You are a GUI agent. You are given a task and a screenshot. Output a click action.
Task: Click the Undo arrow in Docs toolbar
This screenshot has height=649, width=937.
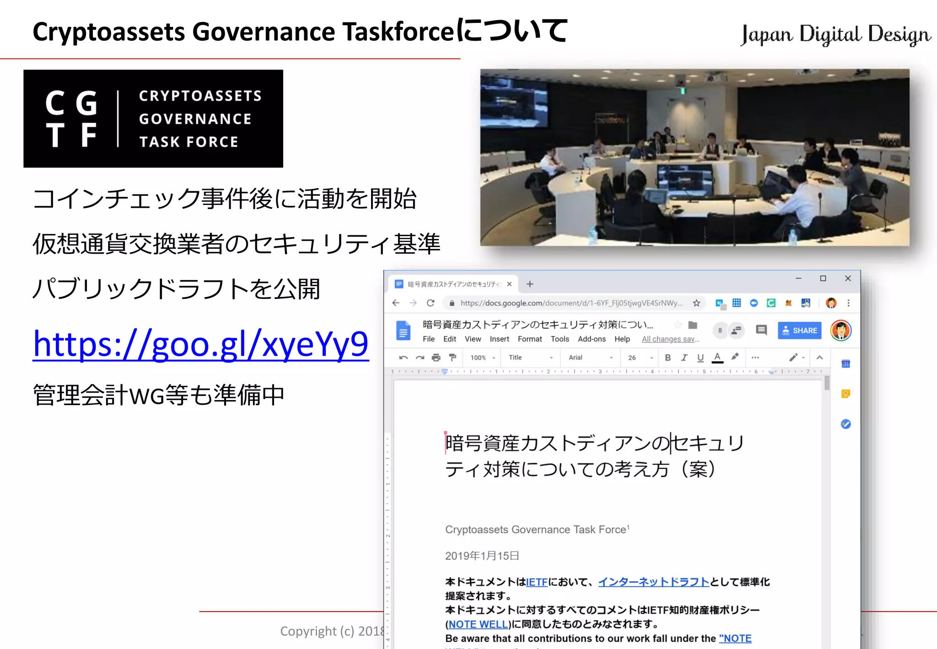(403, 357)
